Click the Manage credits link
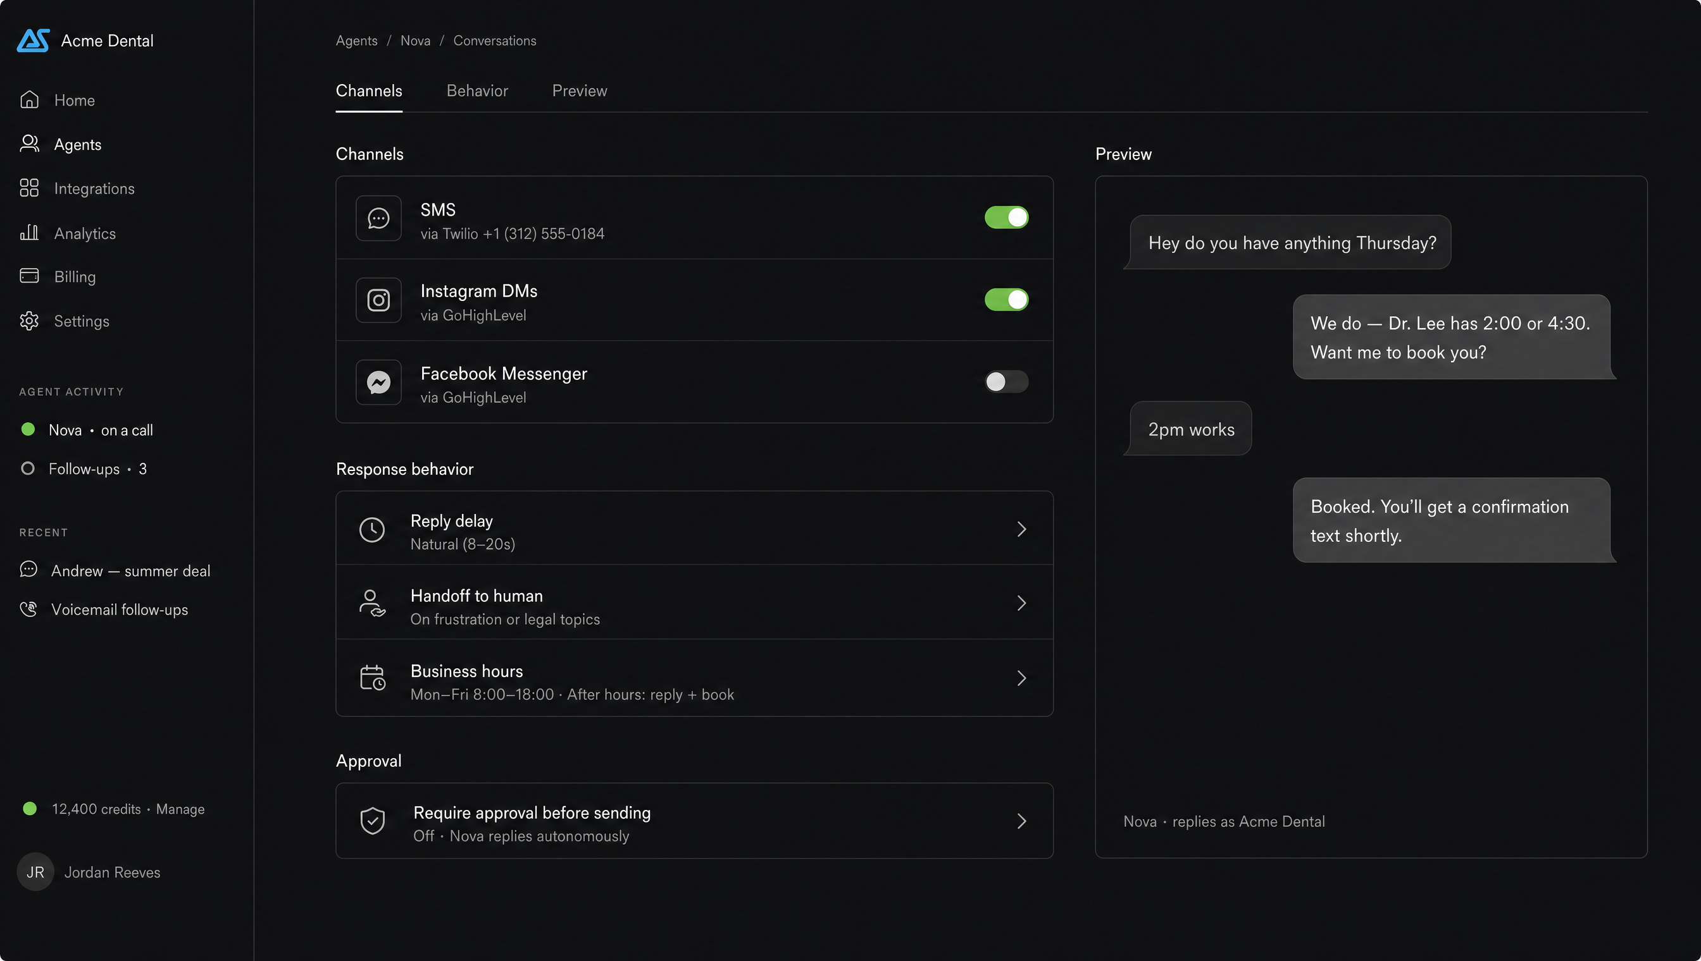Viewport: 1701px width, 961px height. click(x=180, y=809)
